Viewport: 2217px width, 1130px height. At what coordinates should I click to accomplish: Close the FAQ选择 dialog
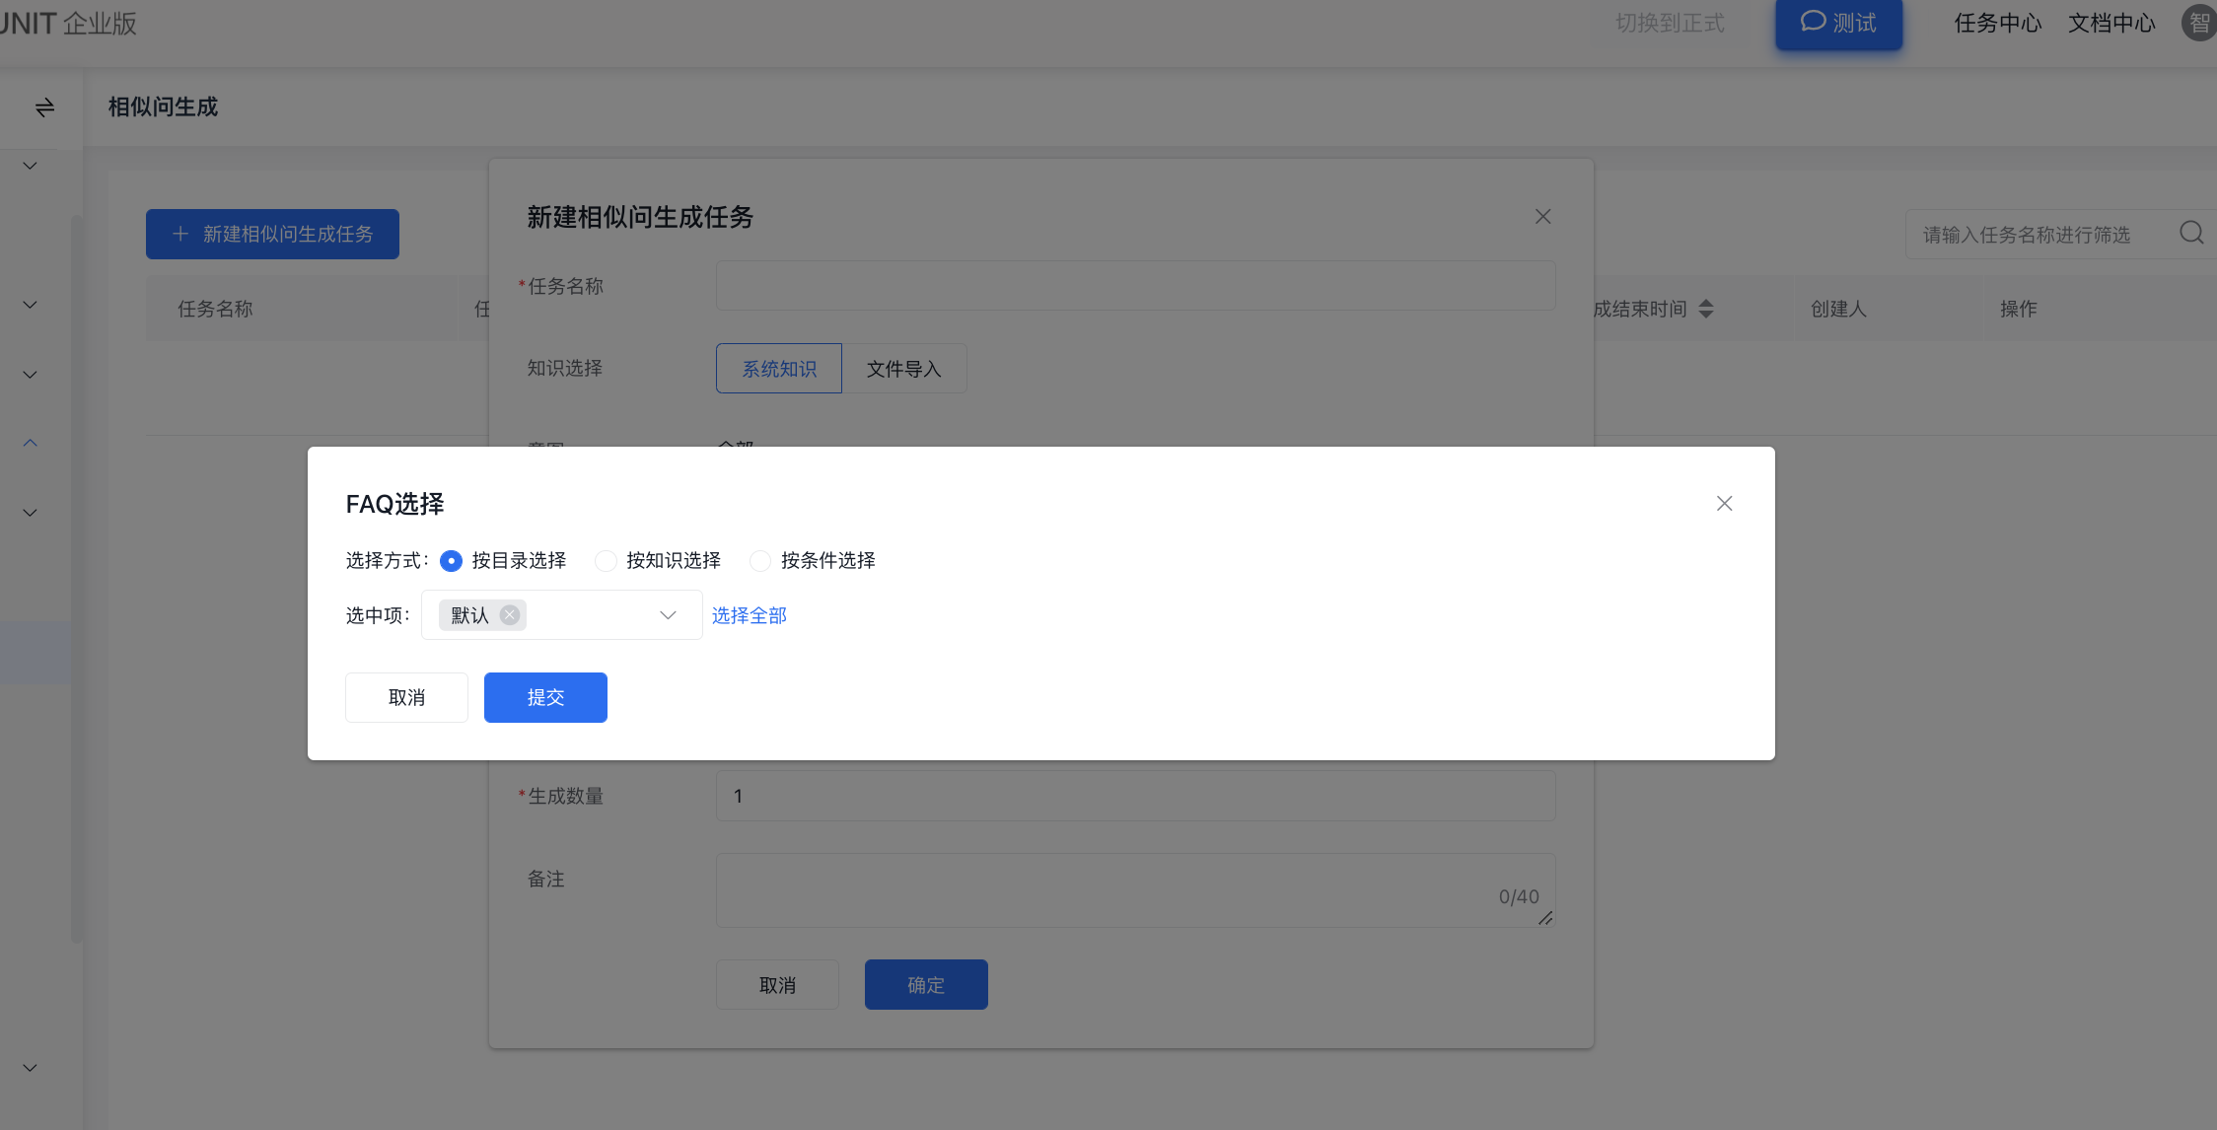click(x=1724, y=504)
